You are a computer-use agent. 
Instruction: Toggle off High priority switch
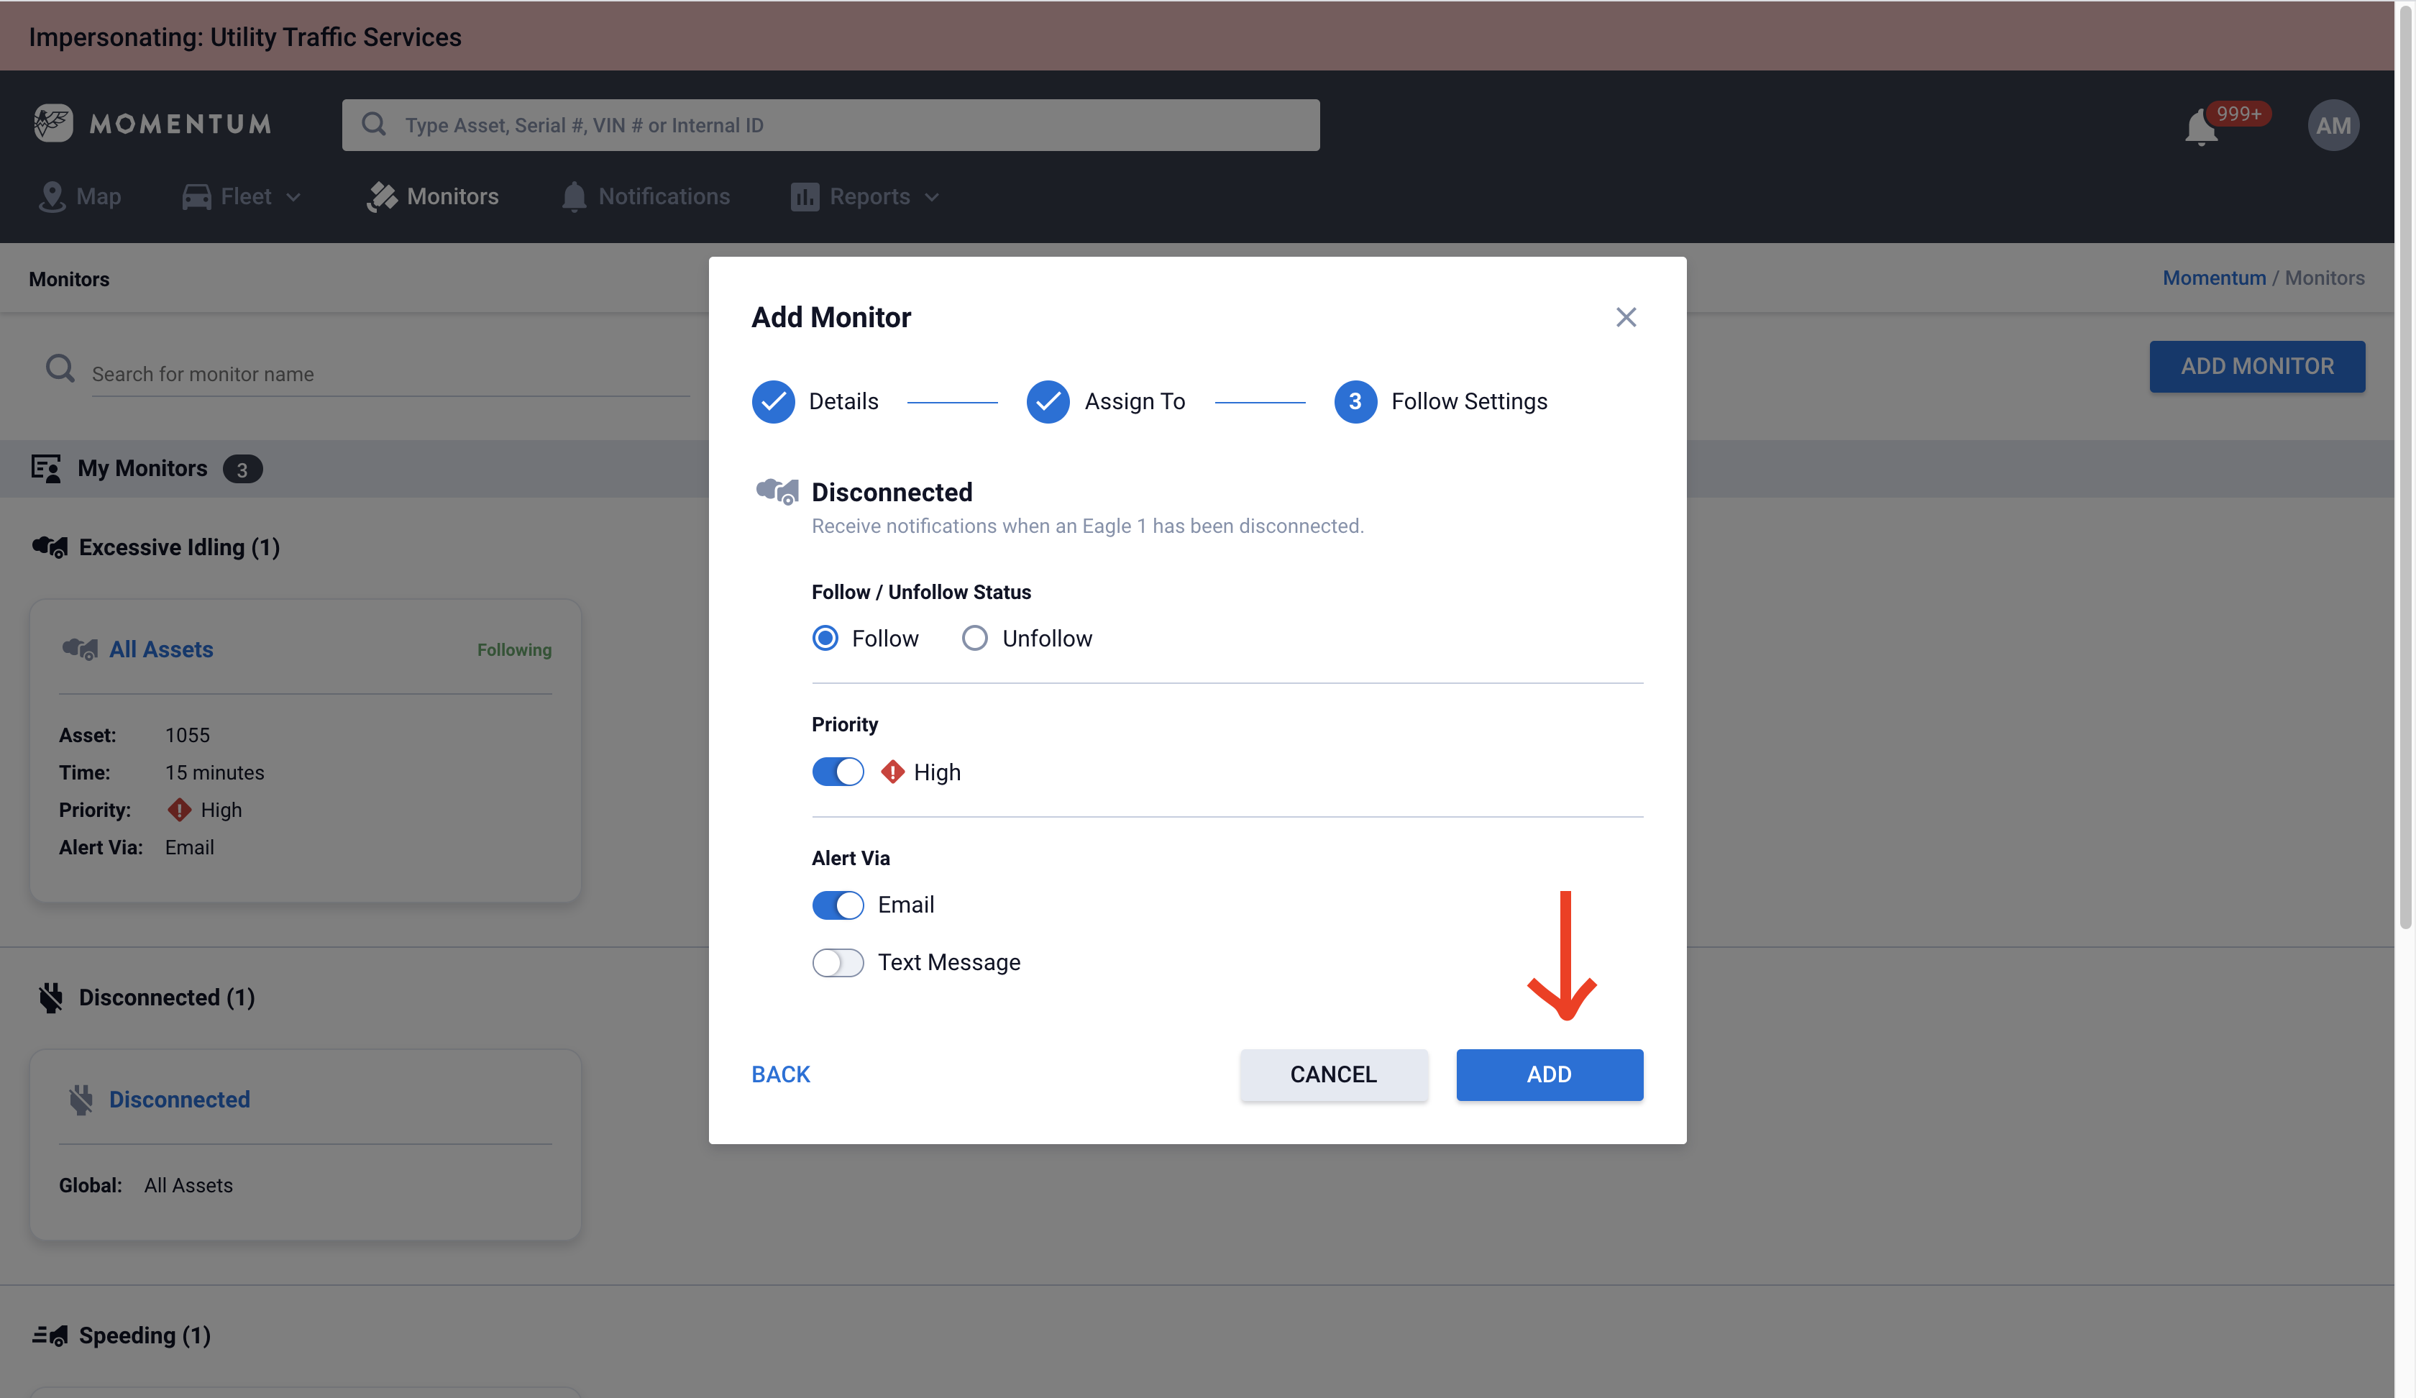pyautogui.click(x=837, y=772)
